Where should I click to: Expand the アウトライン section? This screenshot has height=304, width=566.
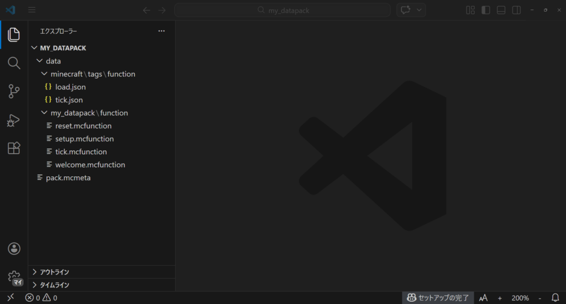point(54,272)
